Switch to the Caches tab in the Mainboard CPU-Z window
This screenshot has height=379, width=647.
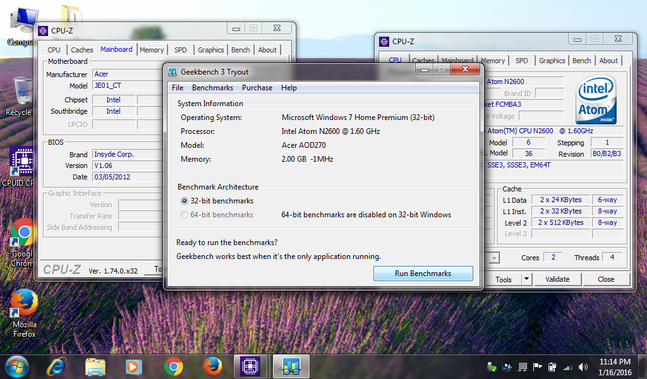click(82, 50)
